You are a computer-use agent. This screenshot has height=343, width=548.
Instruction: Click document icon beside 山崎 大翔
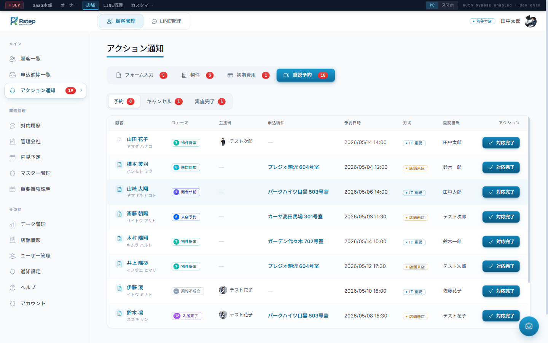pos(119,189)
